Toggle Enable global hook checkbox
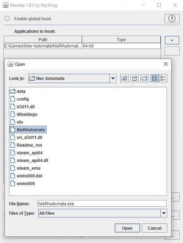 7,19
